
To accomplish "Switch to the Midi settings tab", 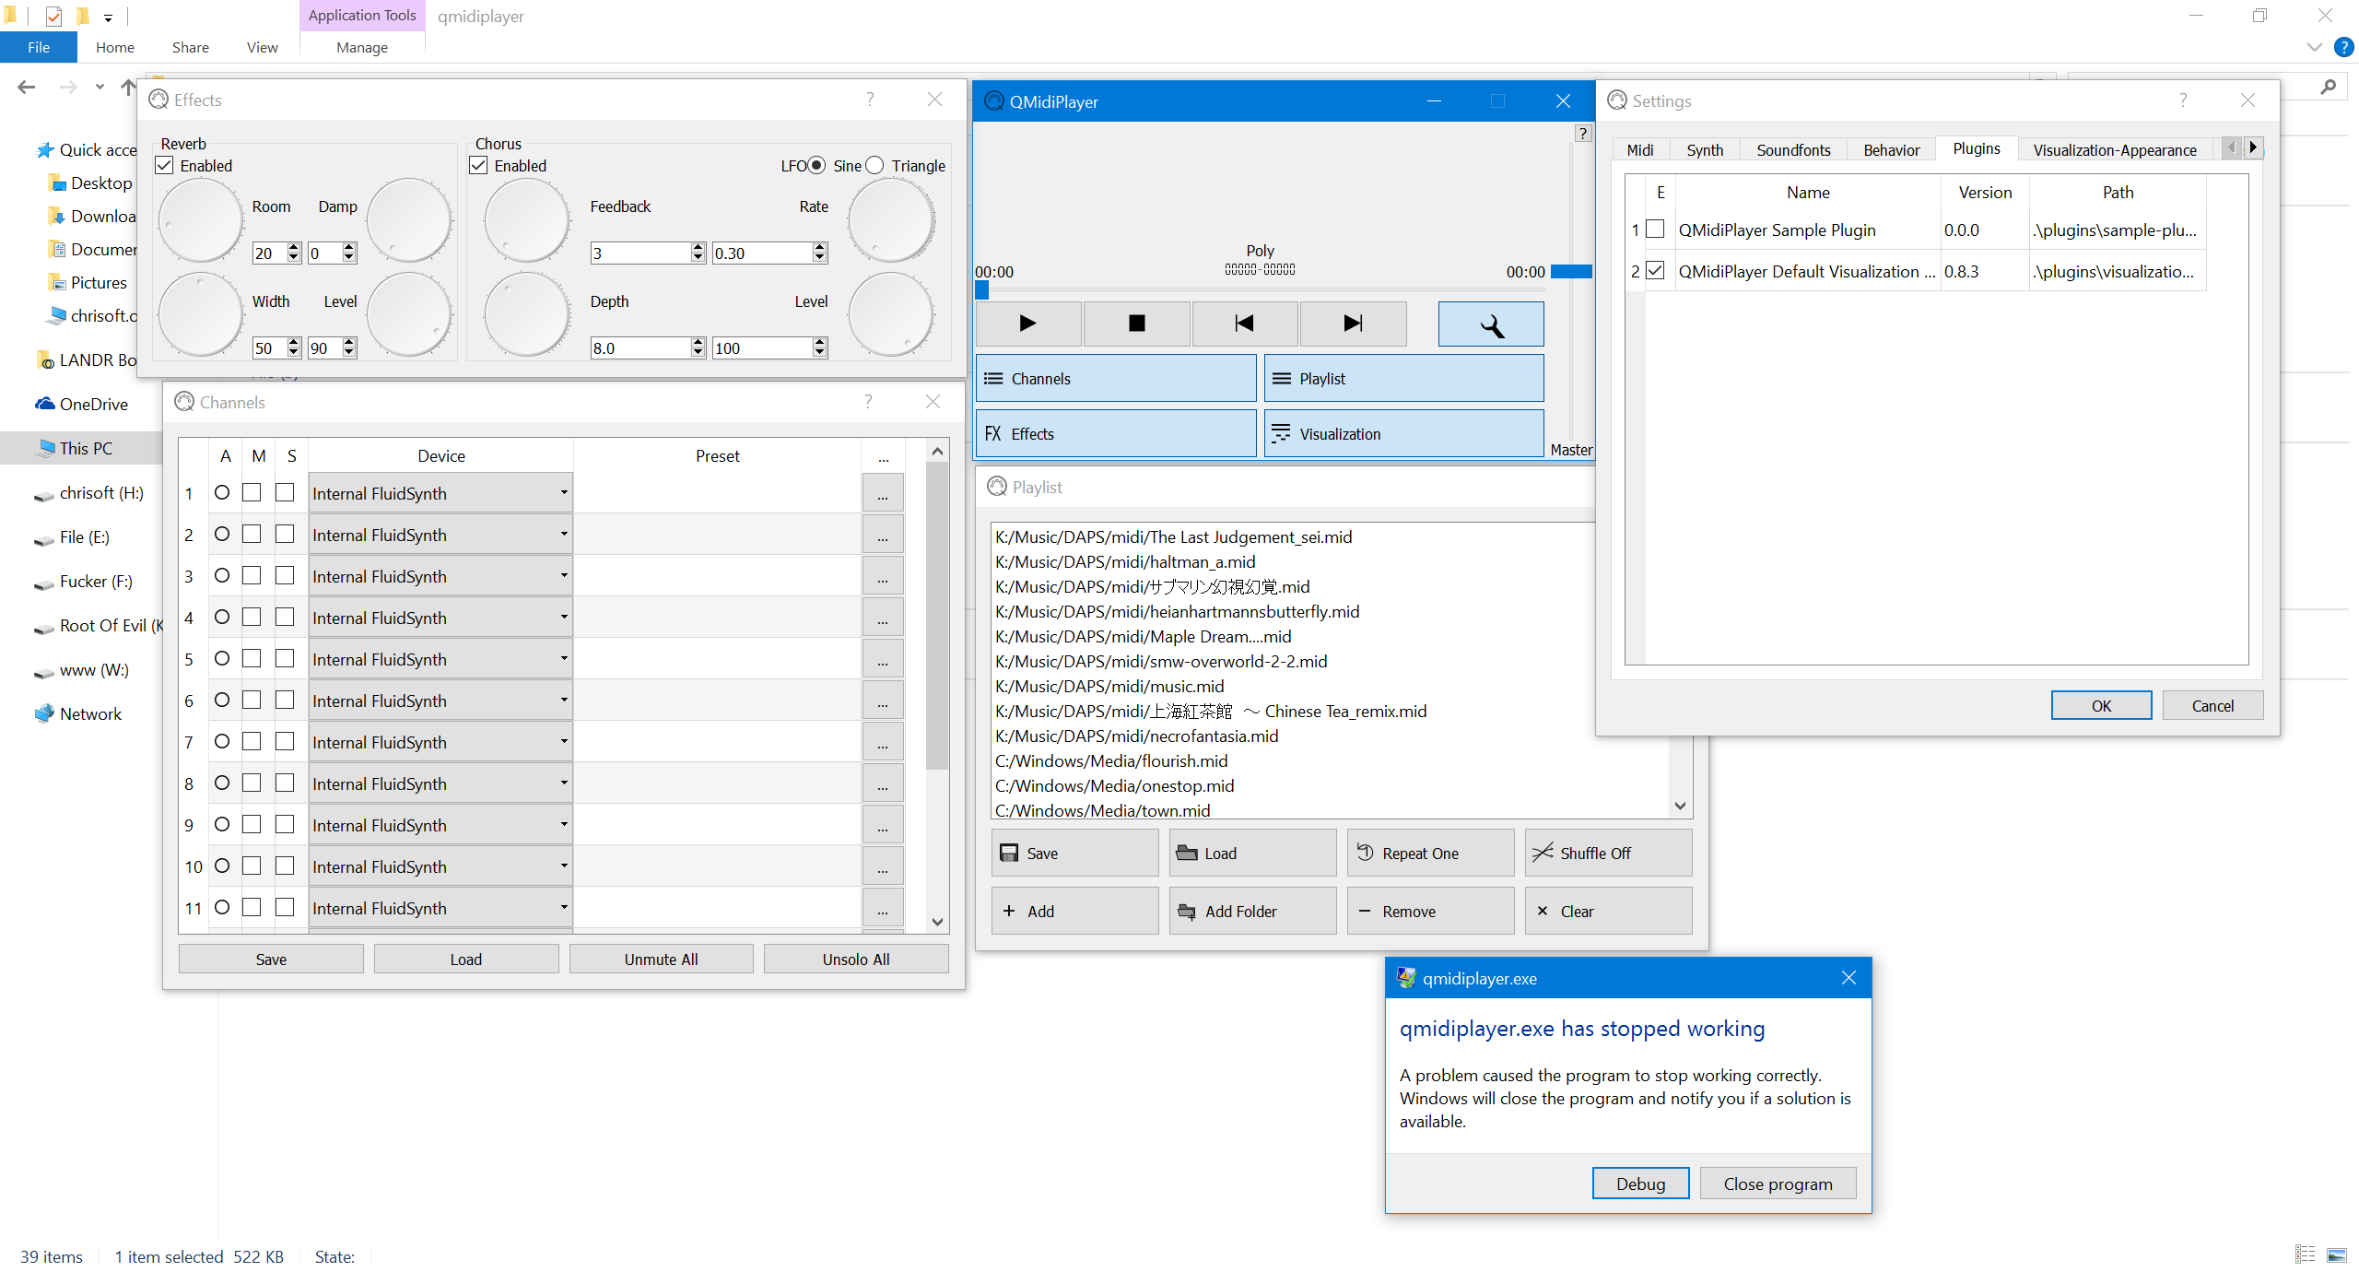I will tap(1639, 150).
